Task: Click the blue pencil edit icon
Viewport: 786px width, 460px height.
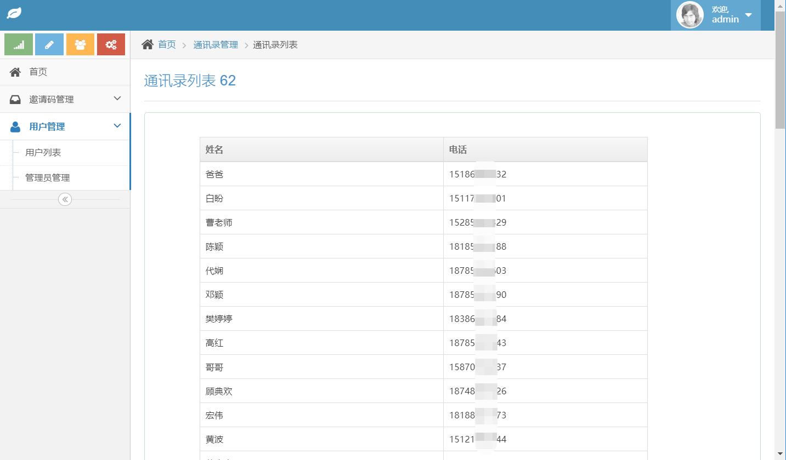Action: (x=49, y=44)
